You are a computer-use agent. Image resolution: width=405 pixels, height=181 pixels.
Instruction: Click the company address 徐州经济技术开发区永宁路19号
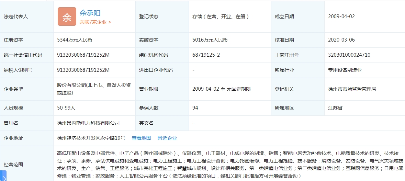click(x=91, y=138)
